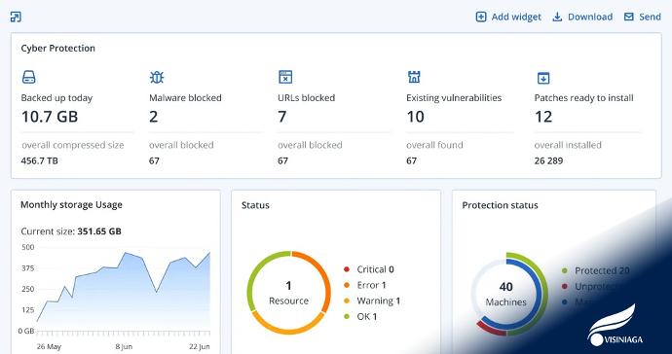This screenshot has width=672, height=354.
Task: Click the green Protected legend dot
Action: [565, 270]
